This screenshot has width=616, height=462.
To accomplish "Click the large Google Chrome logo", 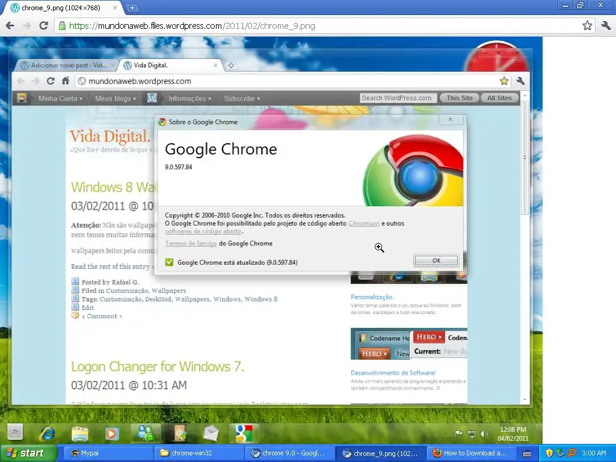I will [x=413, y=170].
